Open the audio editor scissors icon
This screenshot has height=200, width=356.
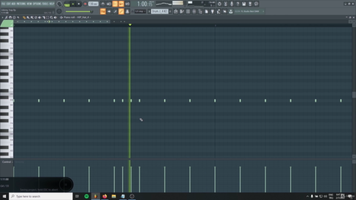point(225,4)
